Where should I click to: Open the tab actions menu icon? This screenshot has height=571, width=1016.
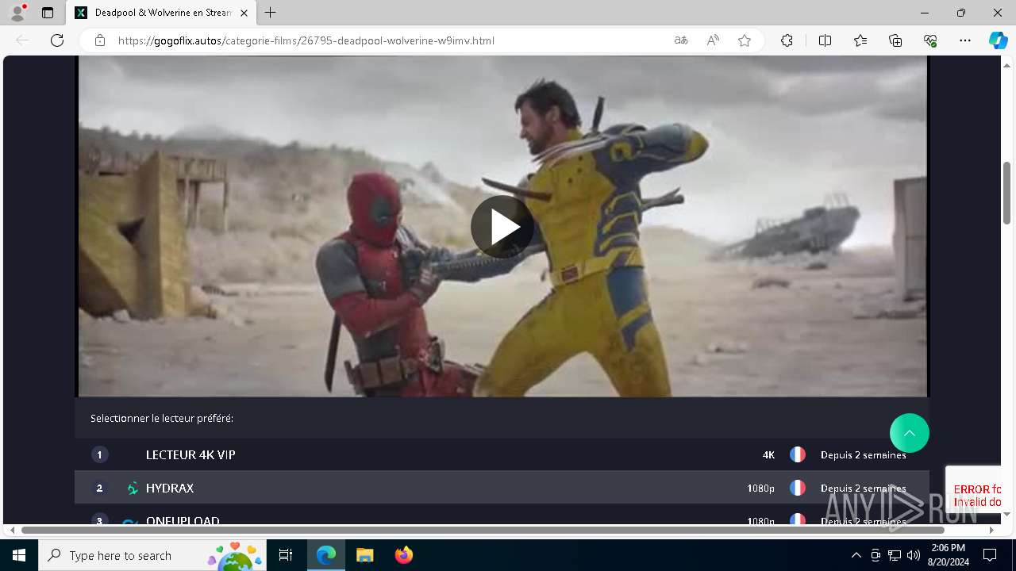click(48, 13)
